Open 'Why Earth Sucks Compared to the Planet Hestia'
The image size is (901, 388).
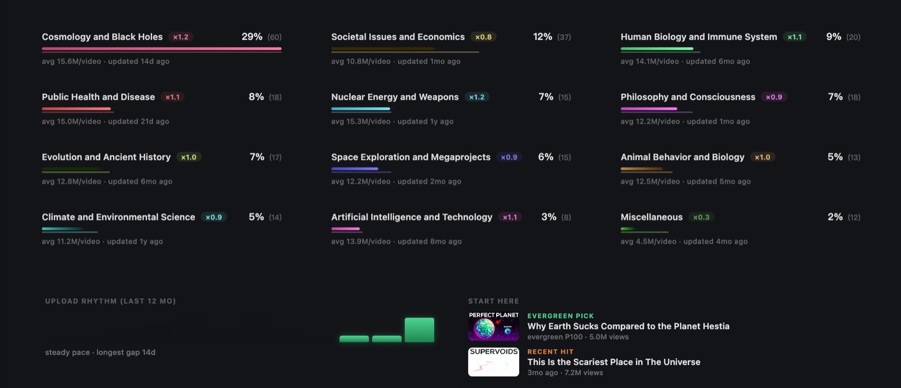click(x=628, y=326)
